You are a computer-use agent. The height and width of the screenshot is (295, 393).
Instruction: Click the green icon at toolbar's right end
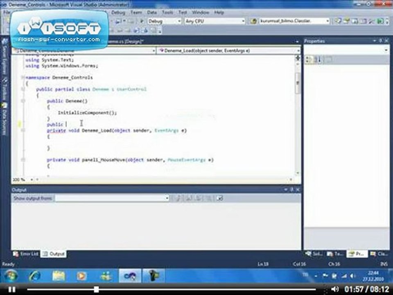[380, 21]
